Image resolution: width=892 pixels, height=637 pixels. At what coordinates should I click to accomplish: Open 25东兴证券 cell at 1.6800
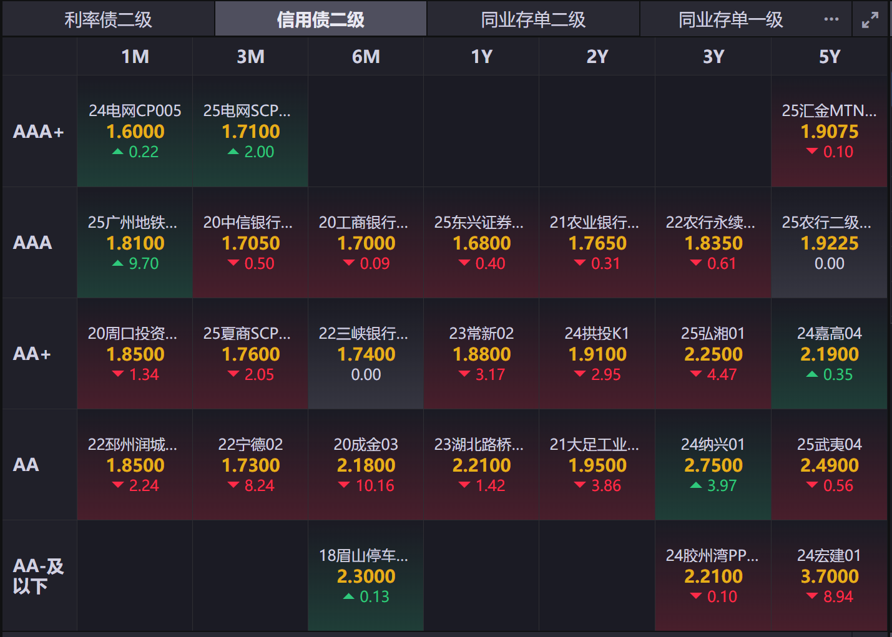click(x=481, y=243)
